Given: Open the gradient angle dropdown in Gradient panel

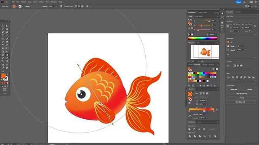Looking at the screenshot, I should pos(207,101).
